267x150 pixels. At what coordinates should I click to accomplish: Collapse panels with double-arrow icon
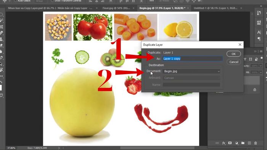click(x=255, y=51)
